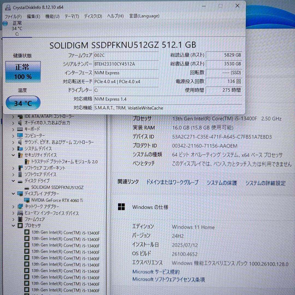Click the drive icon beside SOLIDIGM SSDPFKNU512GZ

pyautogui.click(x=27, y=188)
